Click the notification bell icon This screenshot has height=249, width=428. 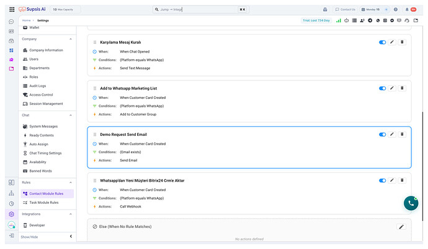click(407, 9)
